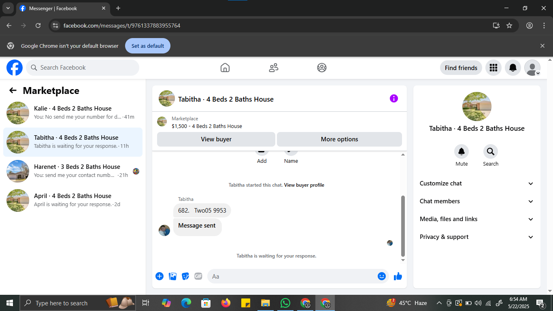Search in conversation using magnifier icon

491,151
